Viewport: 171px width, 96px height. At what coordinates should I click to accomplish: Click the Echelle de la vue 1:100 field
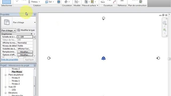[x=25, y=37]
